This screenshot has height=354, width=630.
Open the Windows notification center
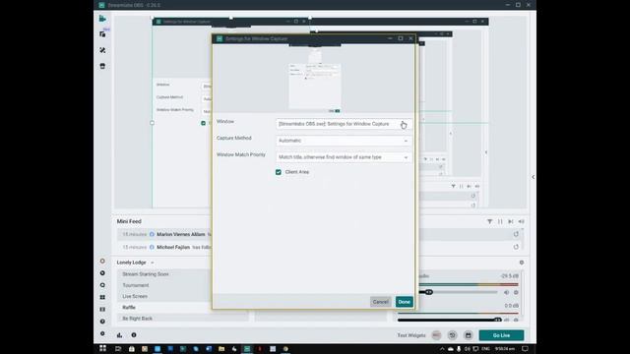[x=525, y=349]
